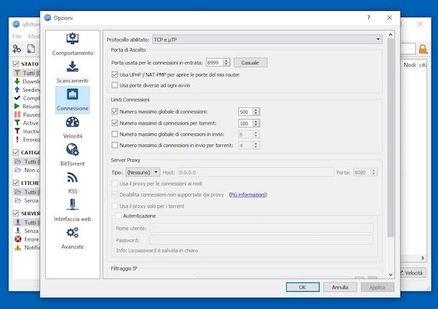The image size is (438, 309).
Task: Click the help question mark in Opzioni dialog
Action: coord(369,18)
